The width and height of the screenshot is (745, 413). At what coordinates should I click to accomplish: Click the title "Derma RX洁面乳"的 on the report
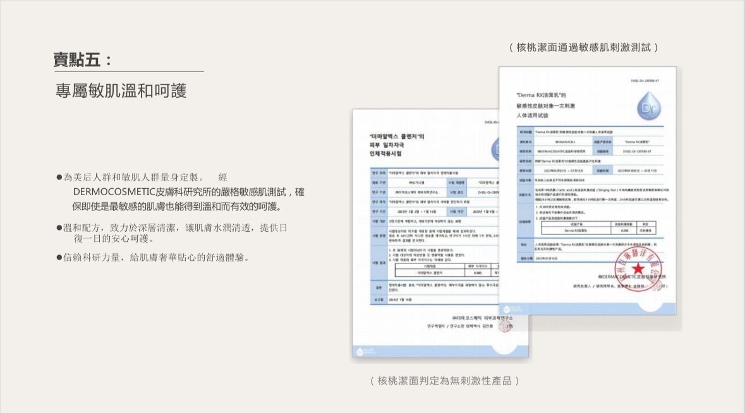541,95
